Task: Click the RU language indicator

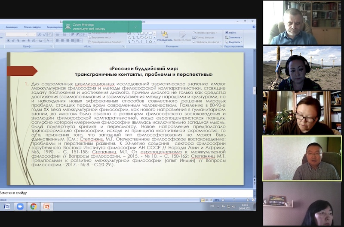Action: (212, 206)
